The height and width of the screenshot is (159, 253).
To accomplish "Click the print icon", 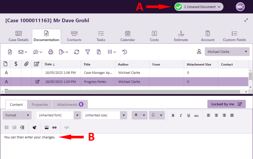I will pos(51,52).
